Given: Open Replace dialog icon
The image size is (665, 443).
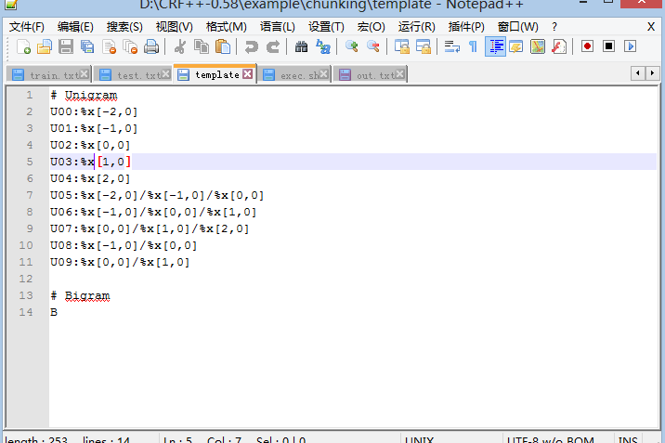Looking at the screenshot, I should pos(323,46).
